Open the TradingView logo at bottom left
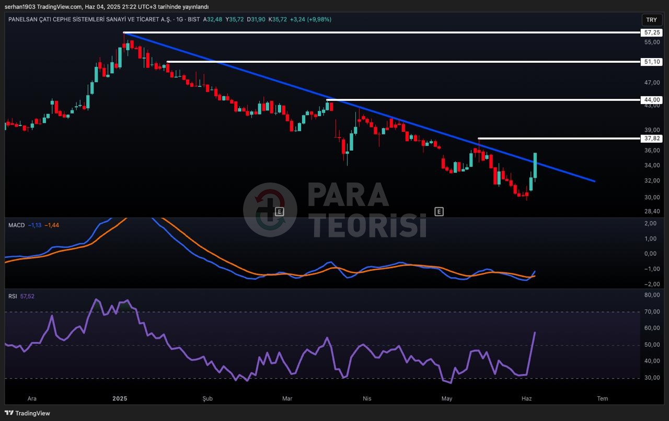669x421 pixels. click(28, 413)
